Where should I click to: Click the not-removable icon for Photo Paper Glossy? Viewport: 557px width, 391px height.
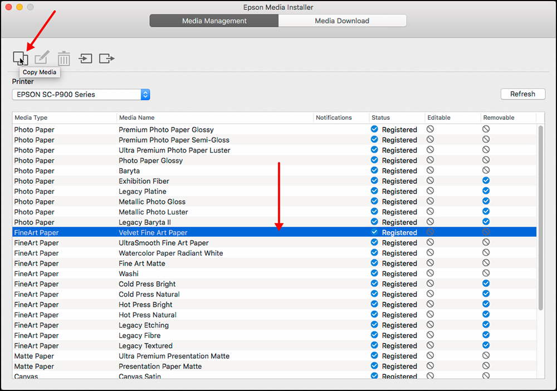pos(486,160)
